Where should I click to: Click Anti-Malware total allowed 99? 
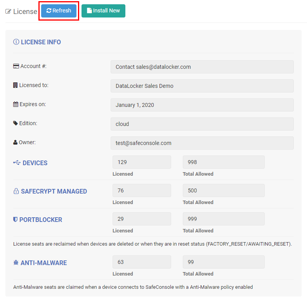click(224, 262)
